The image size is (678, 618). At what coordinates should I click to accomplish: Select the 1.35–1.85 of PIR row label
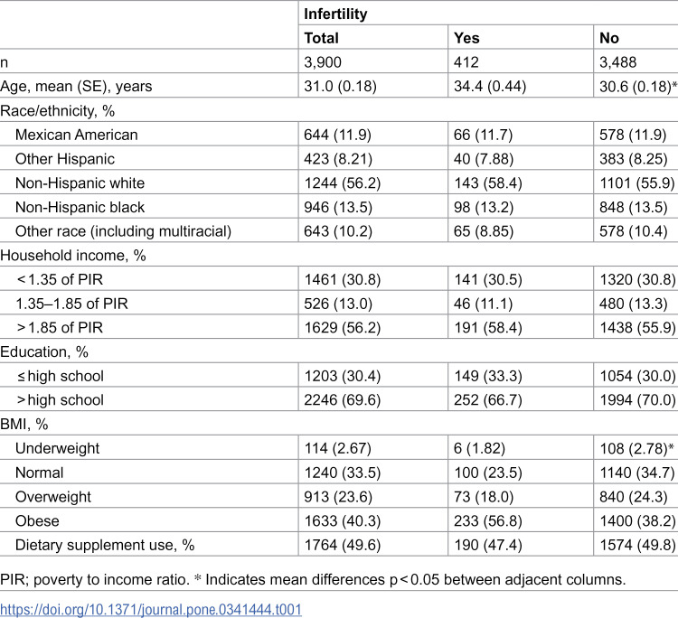tap(71, 304)
